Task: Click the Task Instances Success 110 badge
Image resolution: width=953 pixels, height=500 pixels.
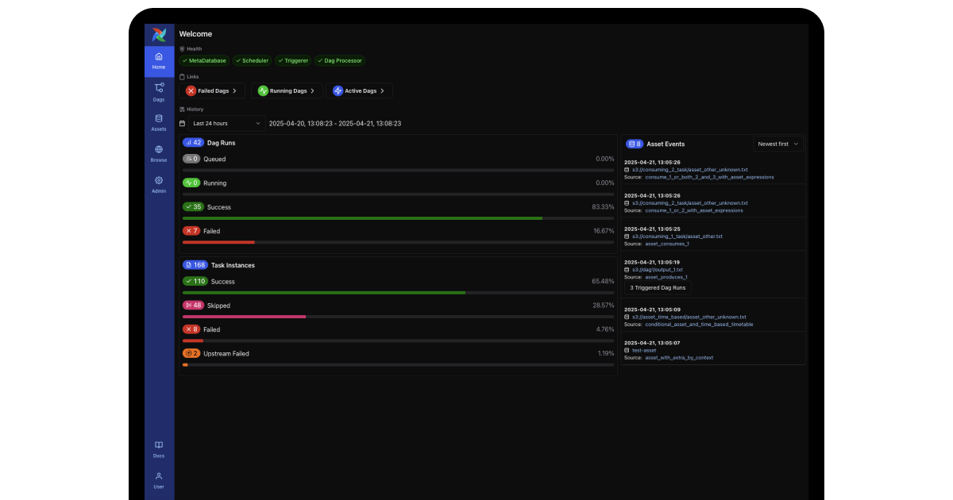Action: pos(195,281)
